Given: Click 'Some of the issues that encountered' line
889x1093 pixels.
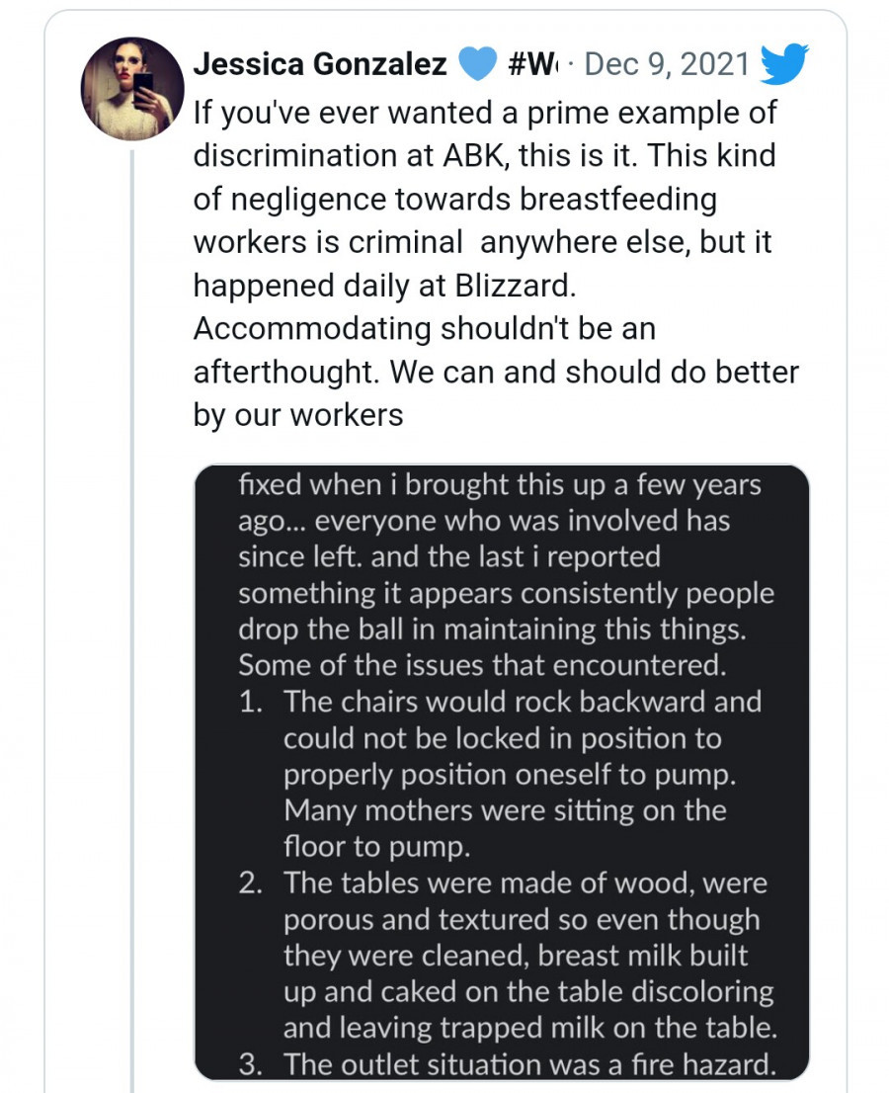Looking at the screenshot, I should [x=482, y=665].
